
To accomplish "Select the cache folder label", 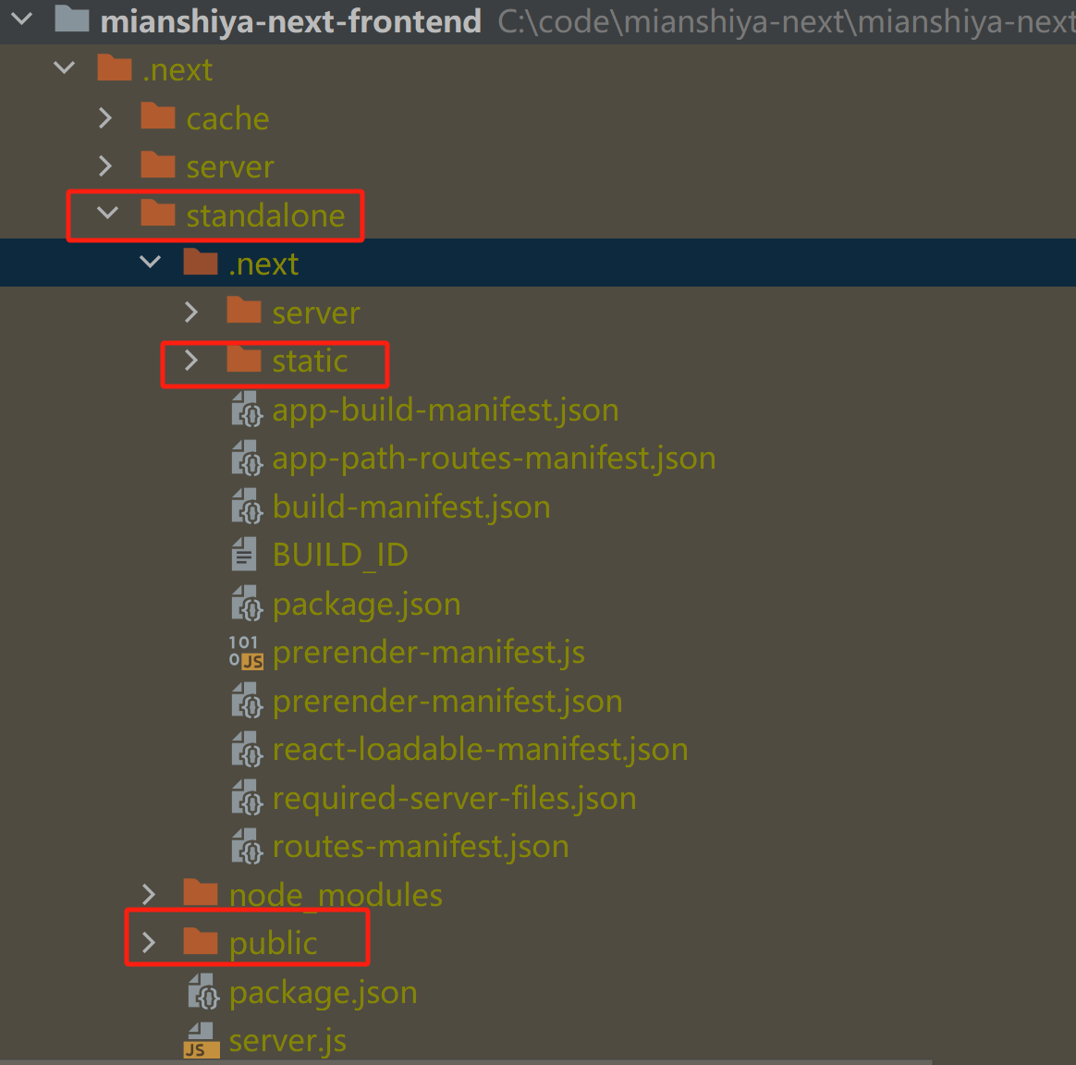I will [x=227, y=118].
